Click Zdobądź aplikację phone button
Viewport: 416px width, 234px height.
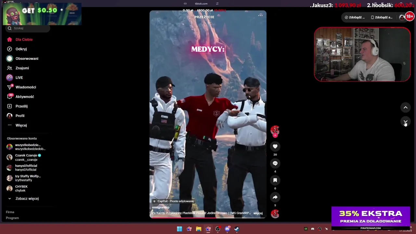(x=382, y=17)
